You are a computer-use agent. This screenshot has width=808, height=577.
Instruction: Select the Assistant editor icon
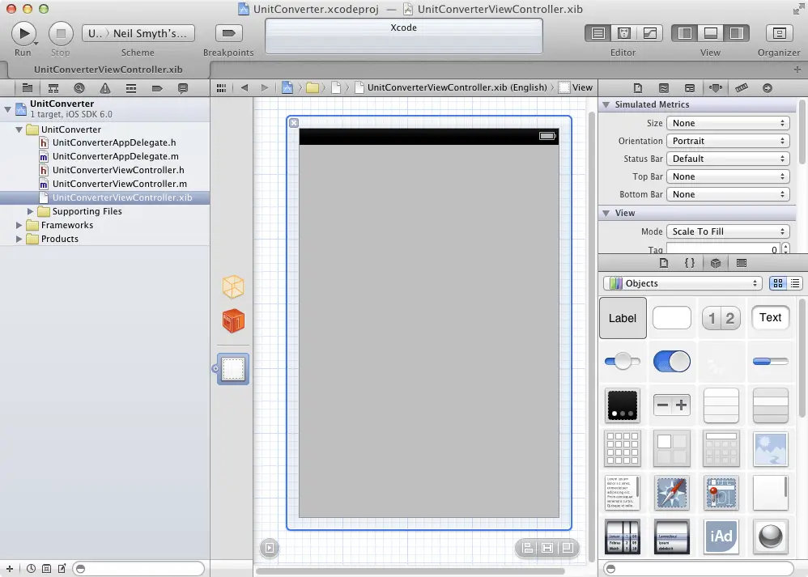624,33
